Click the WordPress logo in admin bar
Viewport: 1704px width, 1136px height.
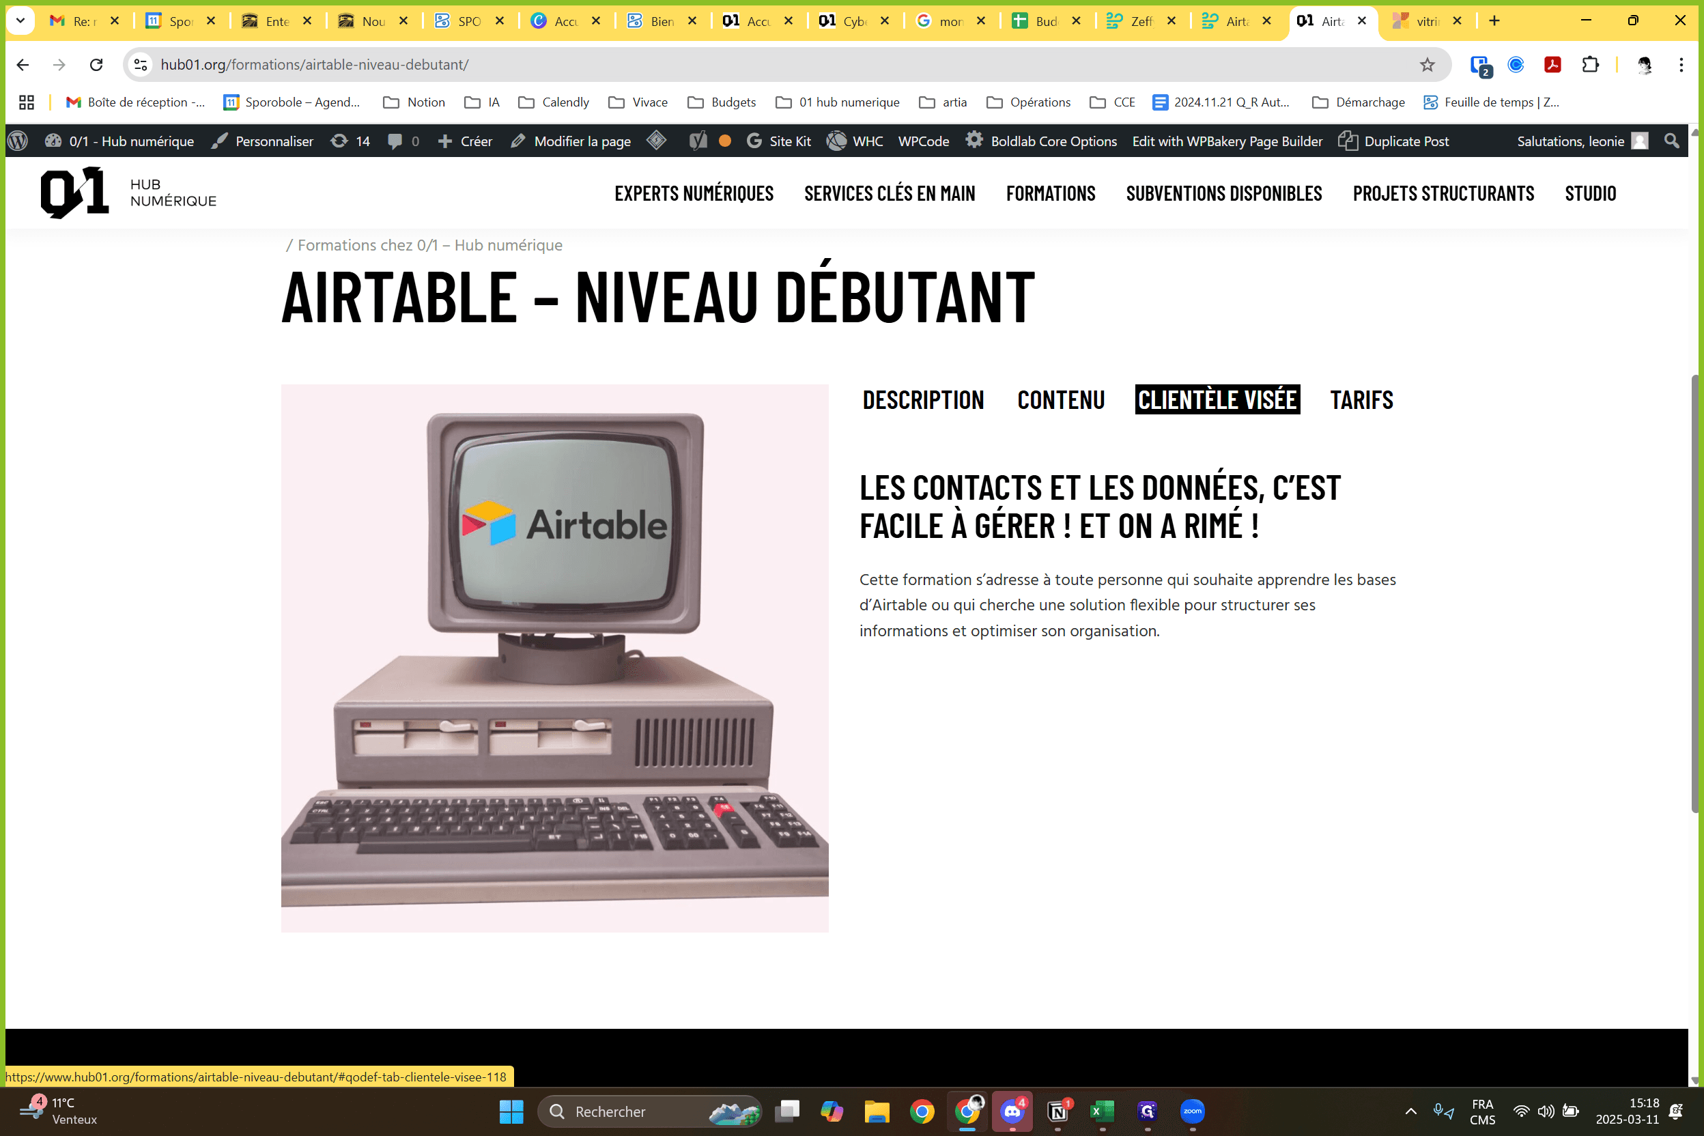tap(18, 141)
